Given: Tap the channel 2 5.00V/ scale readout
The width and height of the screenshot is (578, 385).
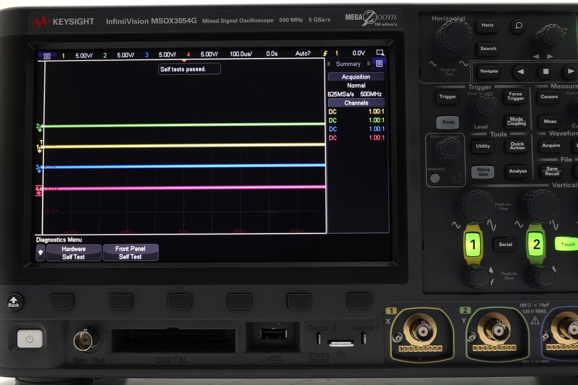Looking at the screenshot, I should 125,55.
